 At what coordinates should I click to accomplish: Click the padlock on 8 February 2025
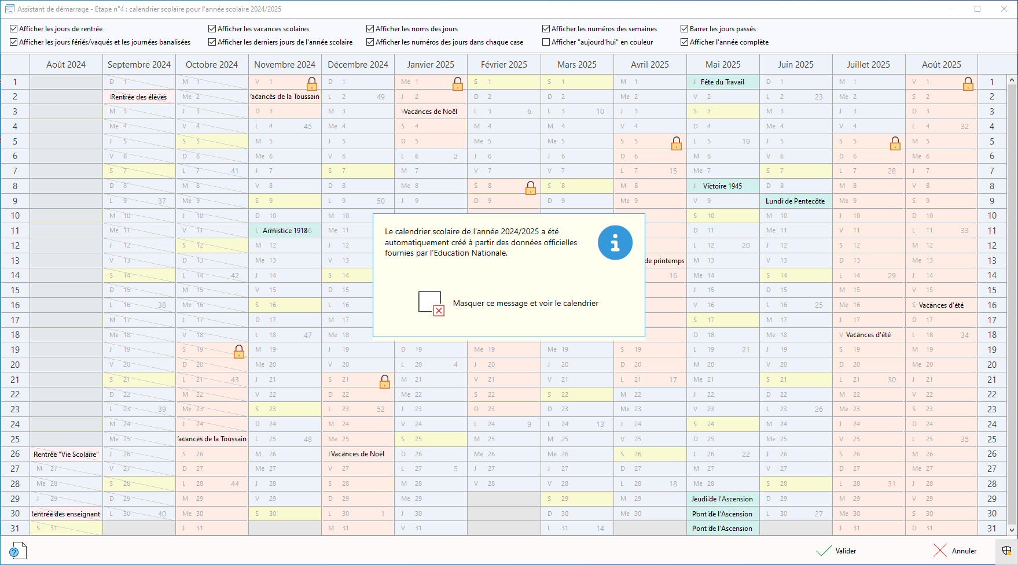[531, 188]
